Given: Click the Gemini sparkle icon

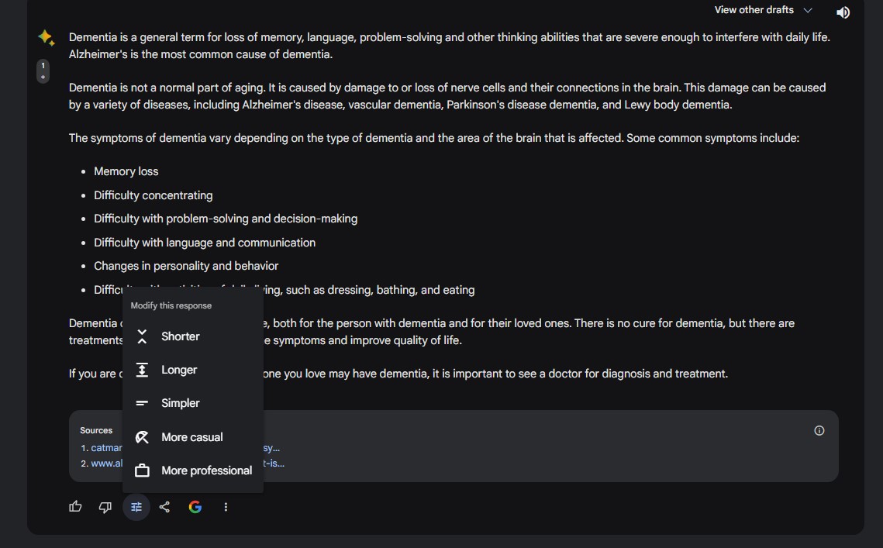Looking at the screenshot, I should coord(47,38).
